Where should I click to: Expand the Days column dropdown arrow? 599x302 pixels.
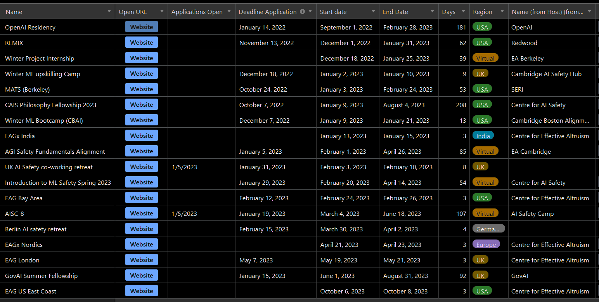[463, 12]
